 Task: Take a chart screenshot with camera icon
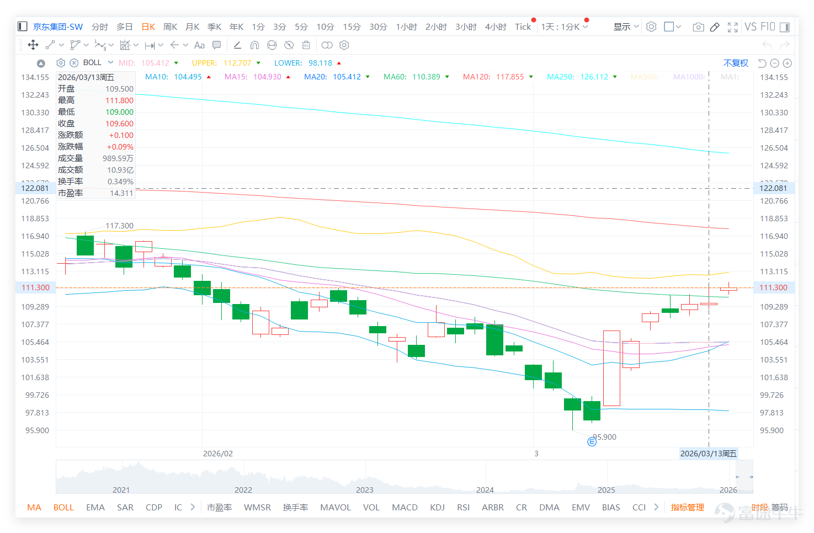click(698, 26)
